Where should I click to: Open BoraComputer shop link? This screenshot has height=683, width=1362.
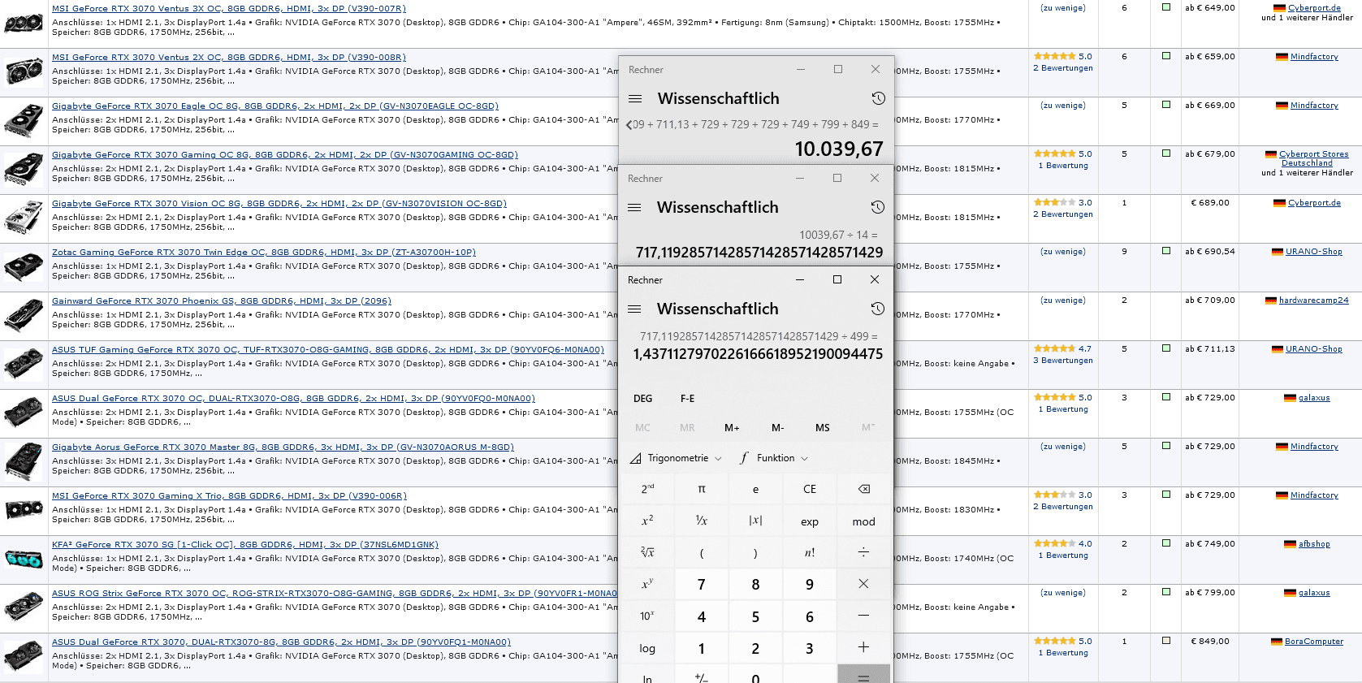1313,642
